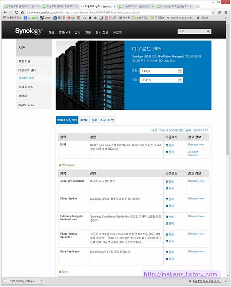Open Release Note for Data Replicator

click(x=196, y=252)
